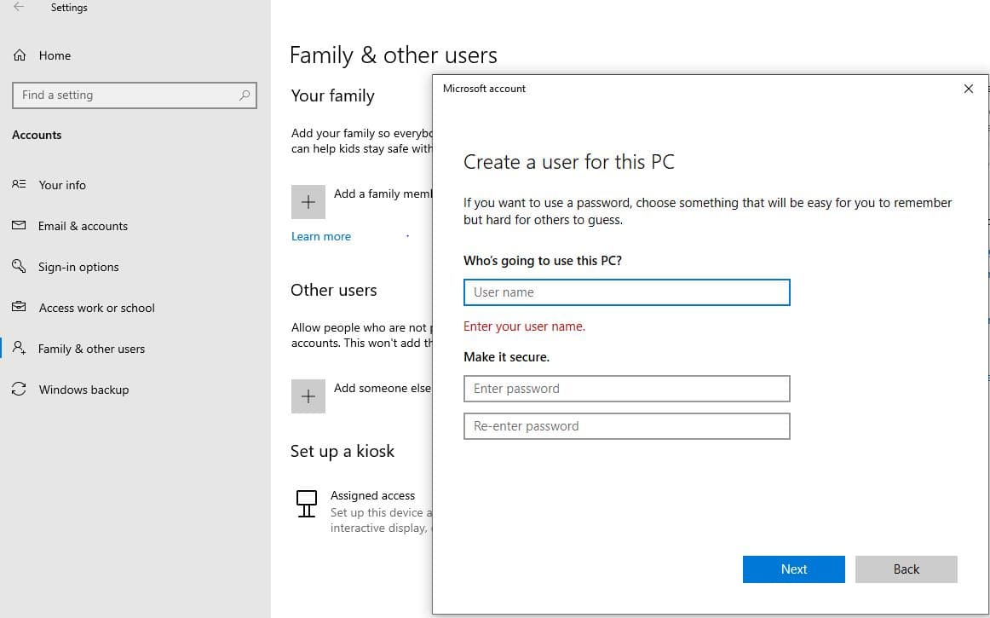
Task: Click the Email & accounts envelope icon
Action: (x=19, y=226)
